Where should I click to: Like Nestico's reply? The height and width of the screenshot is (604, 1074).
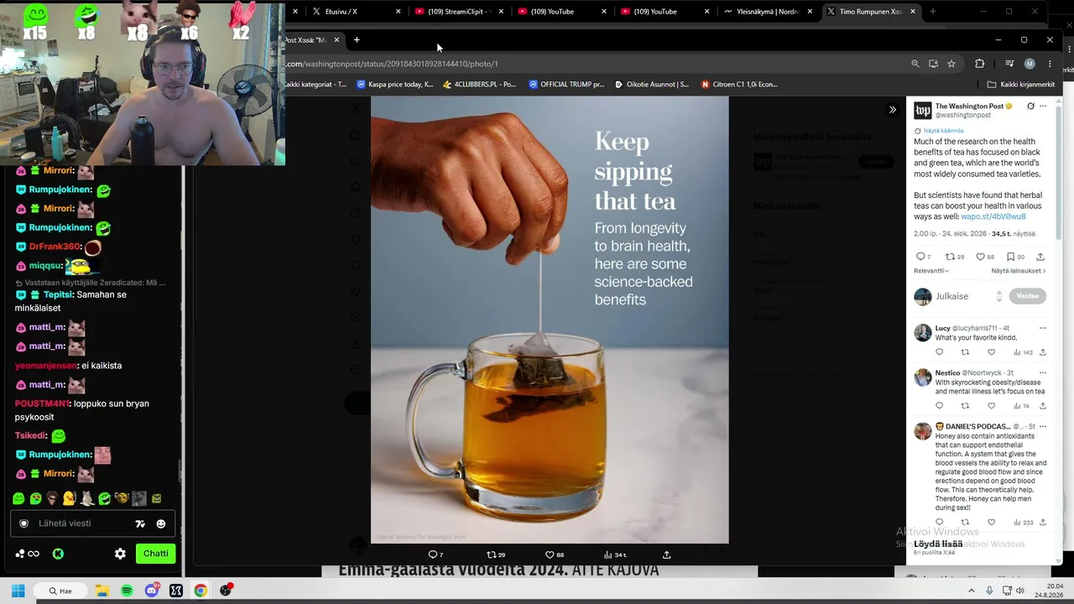tap(991, 406)
